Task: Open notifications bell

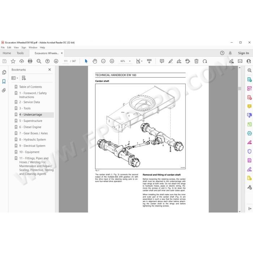Action: coord(230,53)
